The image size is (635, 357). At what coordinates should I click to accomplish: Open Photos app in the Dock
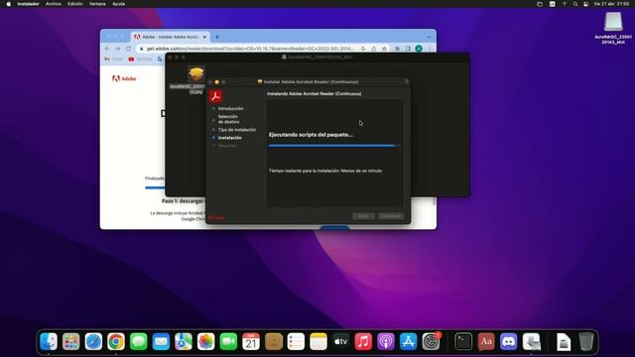205,342
